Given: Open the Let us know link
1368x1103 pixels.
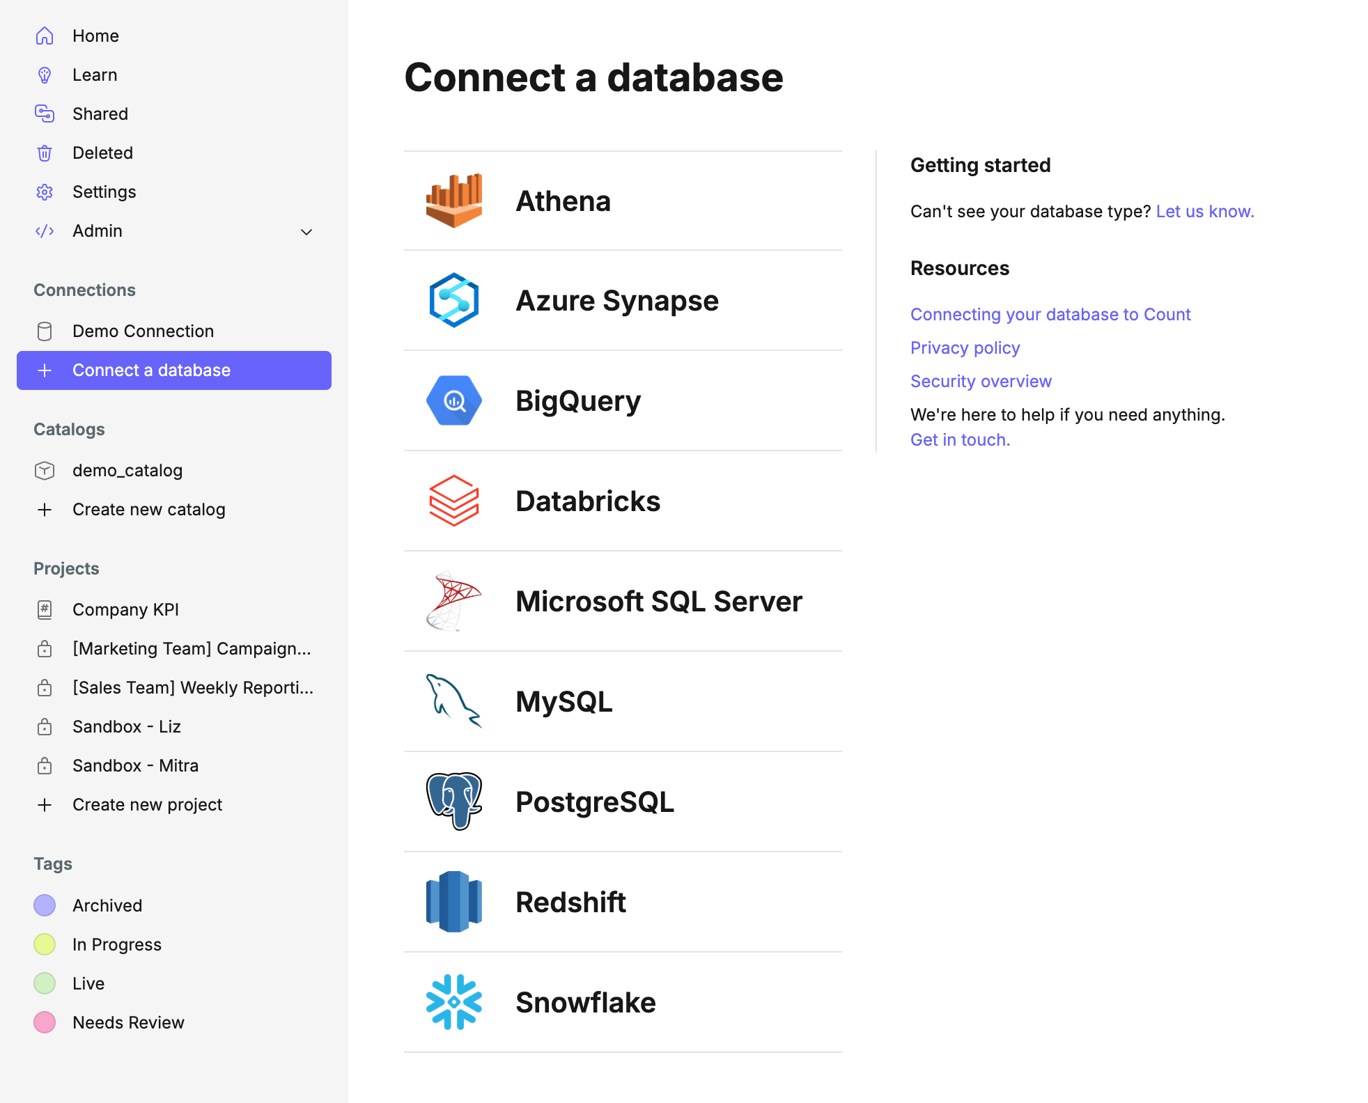Looking at the screenshot, I should [1204, 211].
